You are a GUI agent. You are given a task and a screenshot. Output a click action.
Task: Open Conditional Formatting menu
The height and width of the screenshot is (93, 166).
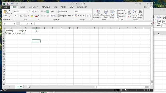98,14
